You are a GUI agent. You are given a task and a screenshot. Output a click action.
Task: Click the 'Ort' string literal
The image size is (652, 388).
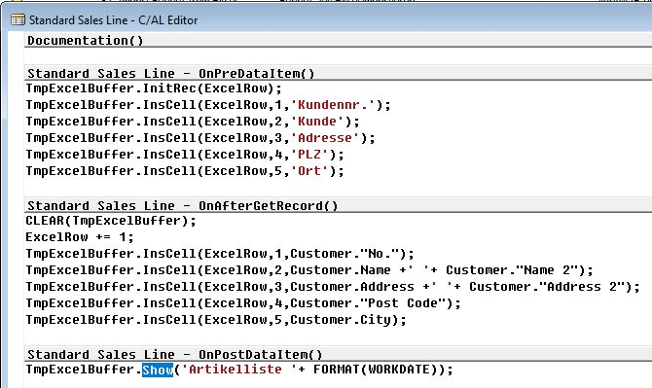[309, 171]
